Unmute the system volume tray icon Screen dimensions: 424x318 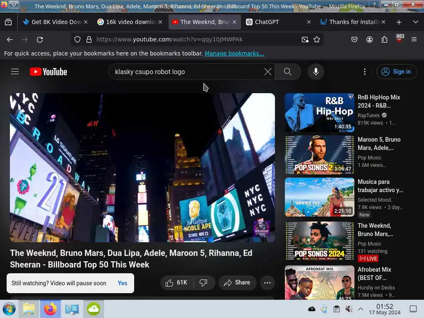(349, 309)
